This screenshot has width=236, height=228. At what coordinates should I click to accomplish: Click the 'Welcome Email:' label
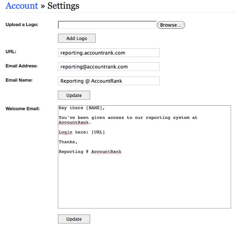[22, 109]
